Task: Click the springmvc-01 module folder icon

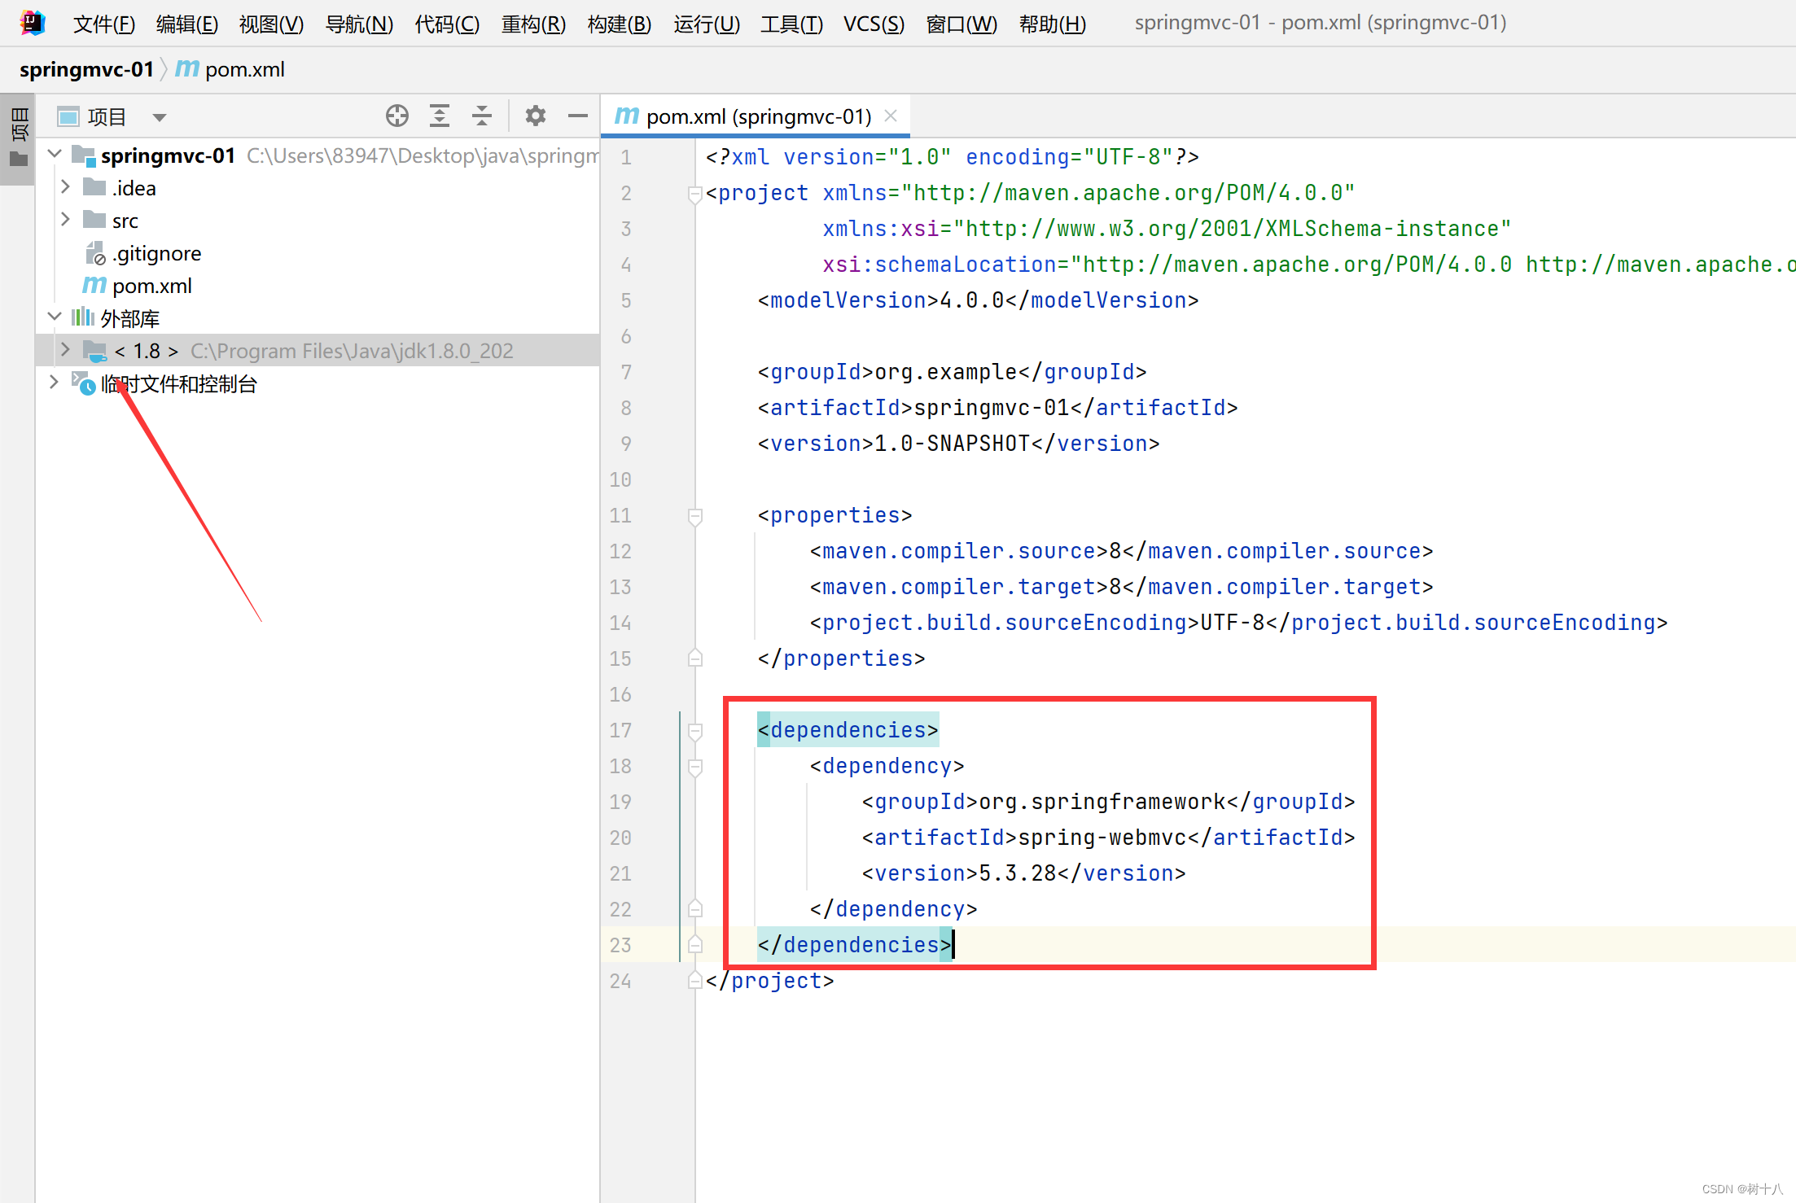Action: coord(84,155)
